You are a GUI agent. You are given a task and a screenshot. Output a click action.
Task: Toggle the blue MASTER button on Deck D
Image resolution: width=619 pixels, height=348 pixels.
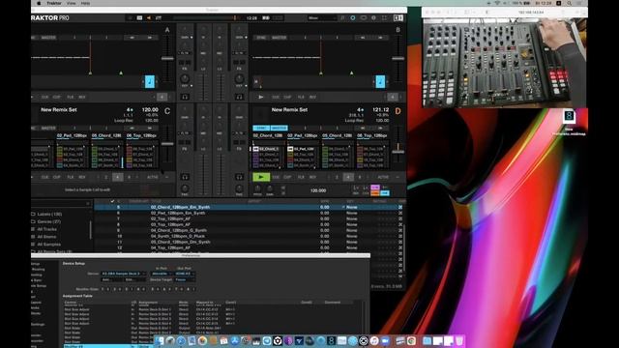coord(280,129)
